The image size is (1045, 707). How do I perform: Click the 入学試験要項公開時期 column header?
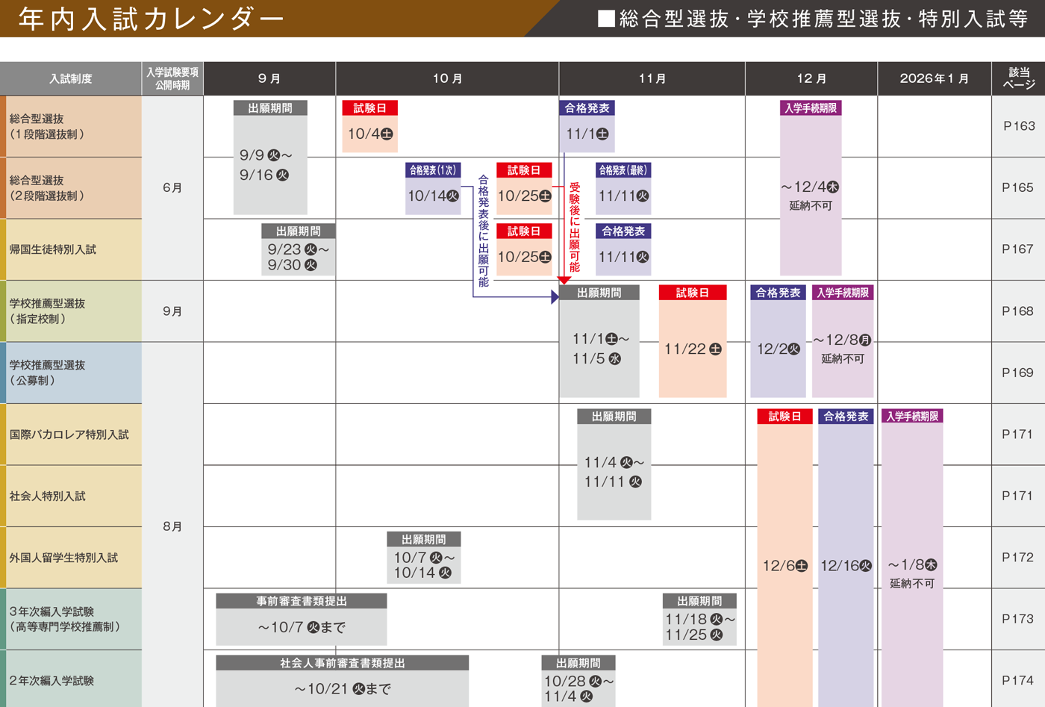(x=172, y=78)
